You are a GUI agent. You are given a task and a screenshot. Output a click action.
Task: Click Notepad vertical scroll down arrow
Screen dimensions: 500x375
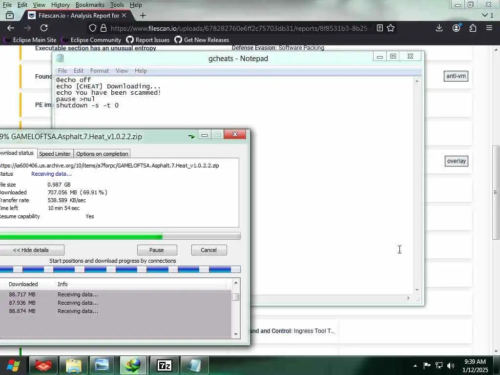[x=417, y=290]
